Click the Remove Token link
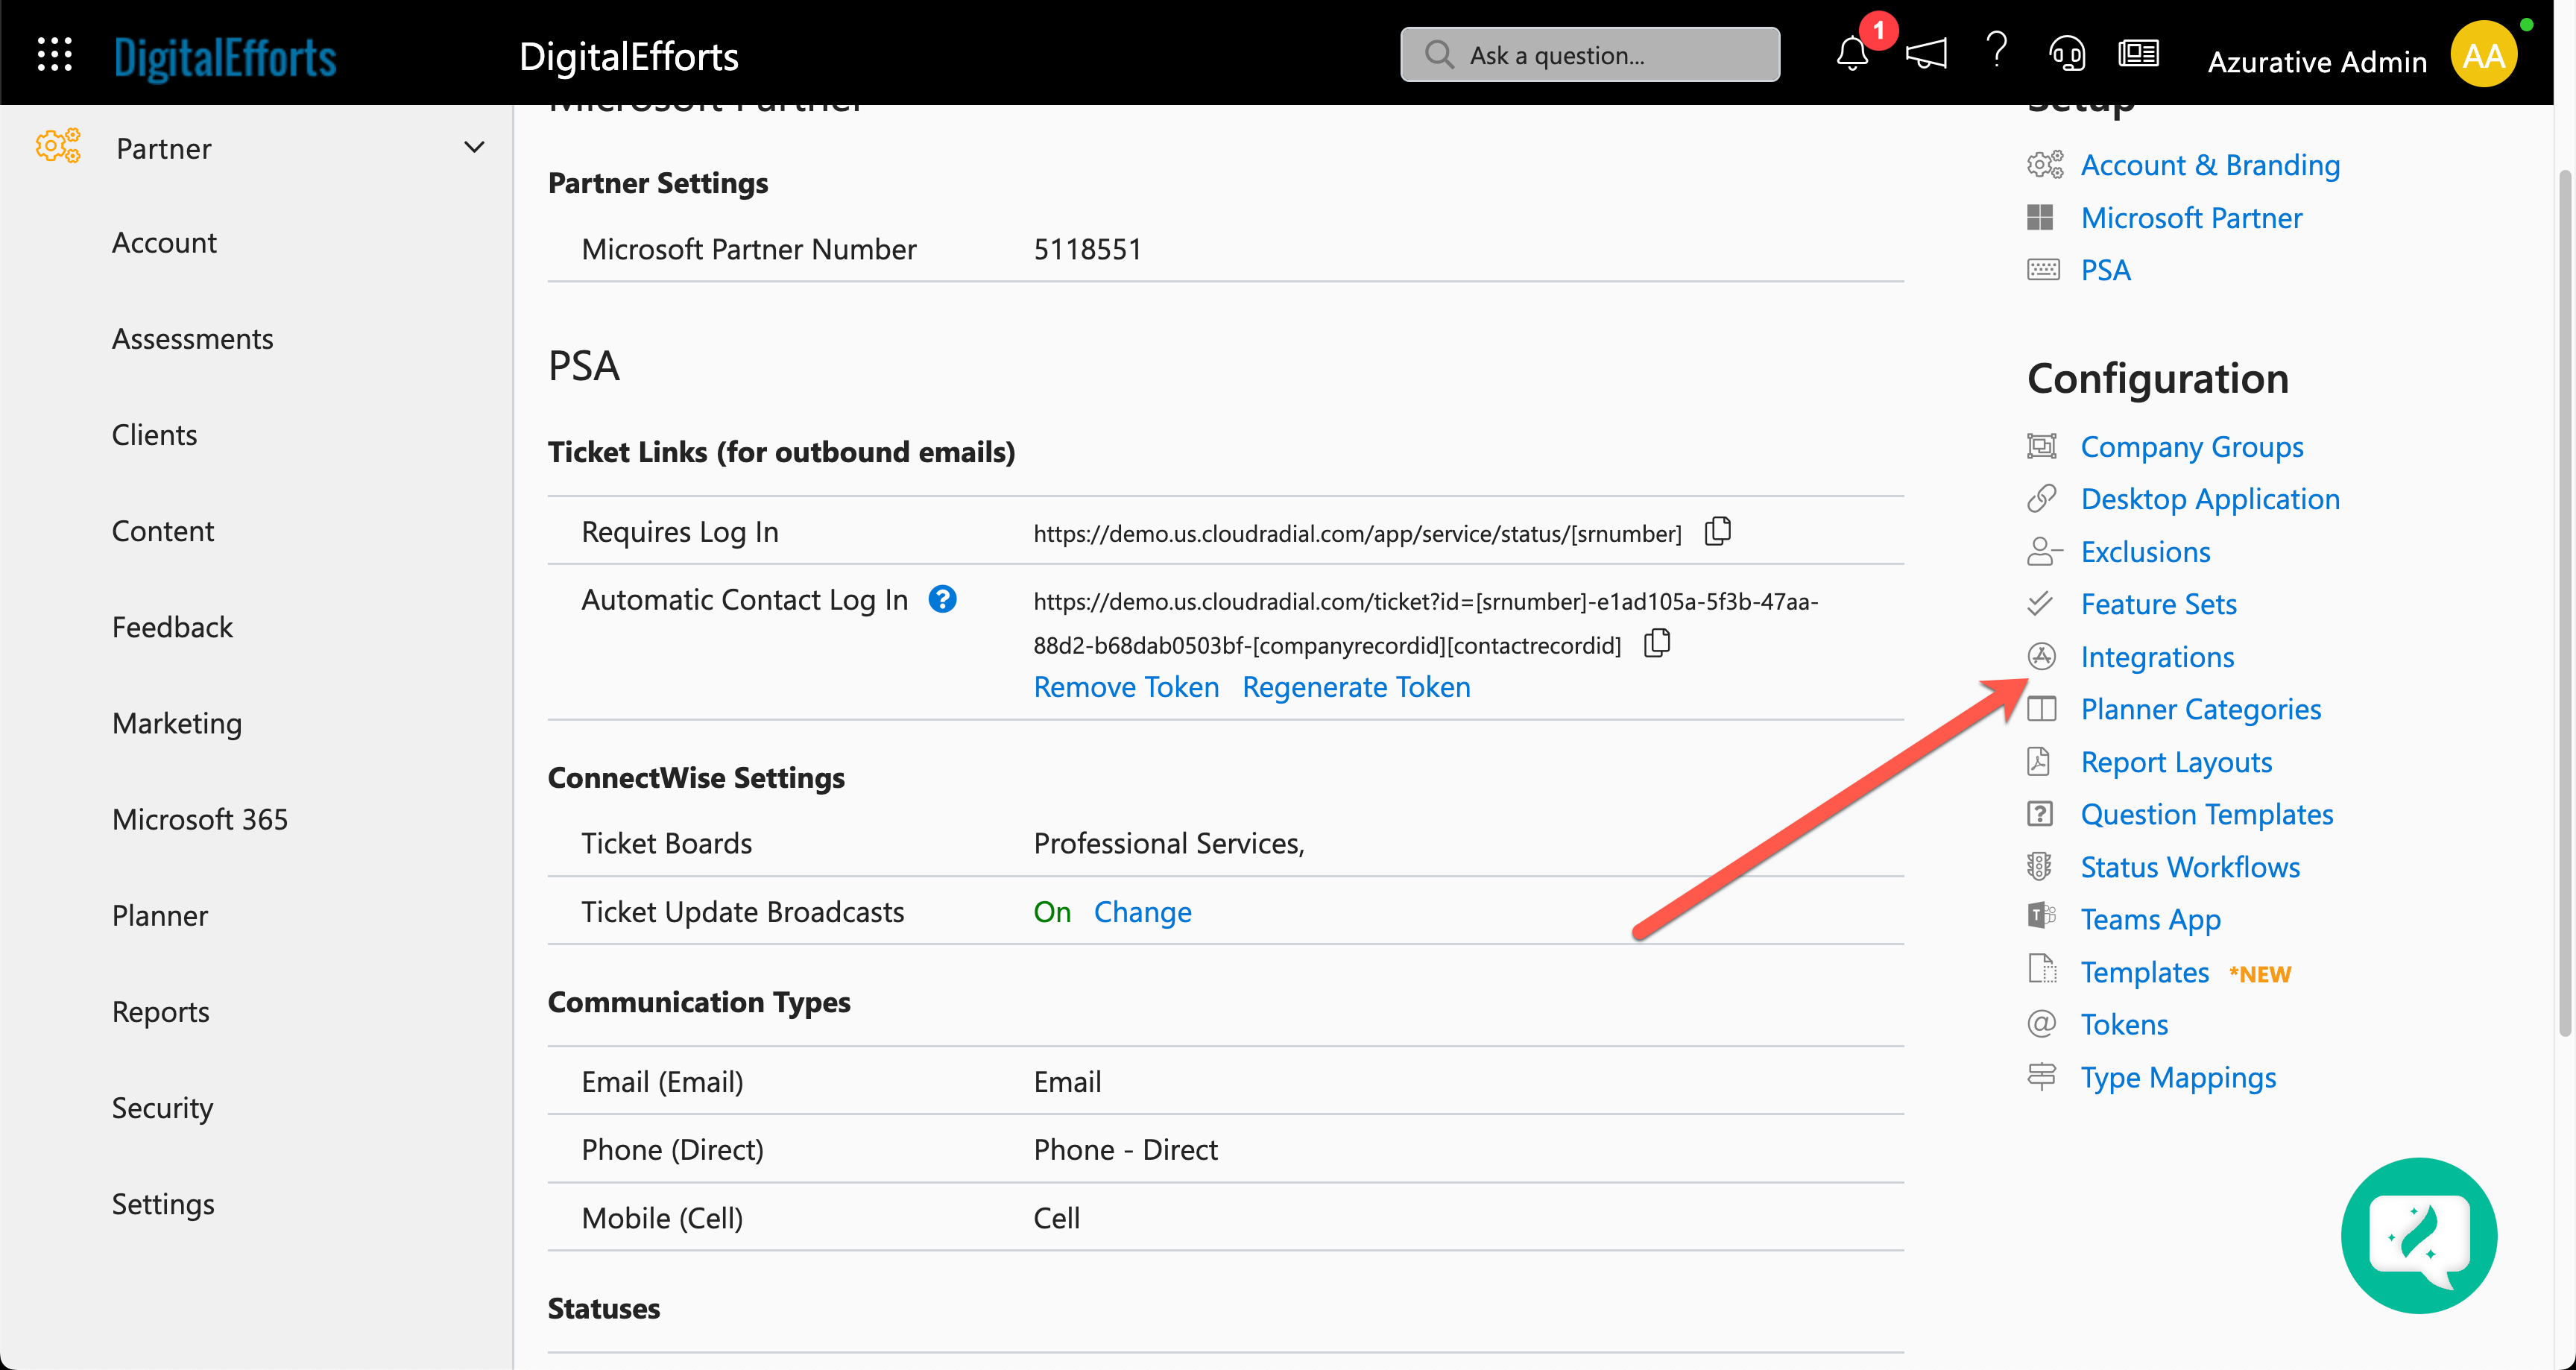 1125,687
